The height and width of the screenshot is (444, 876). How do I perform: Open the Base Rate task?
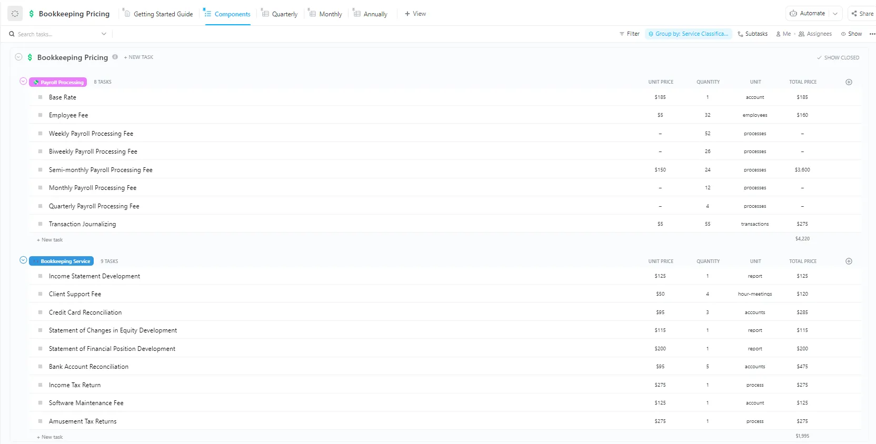point(63,97)
